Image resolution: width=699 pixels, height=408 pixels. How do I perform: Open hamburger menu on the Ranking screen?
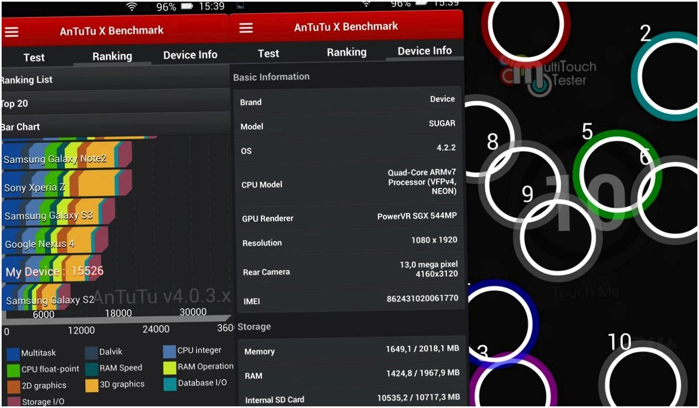tap(12, 32)
